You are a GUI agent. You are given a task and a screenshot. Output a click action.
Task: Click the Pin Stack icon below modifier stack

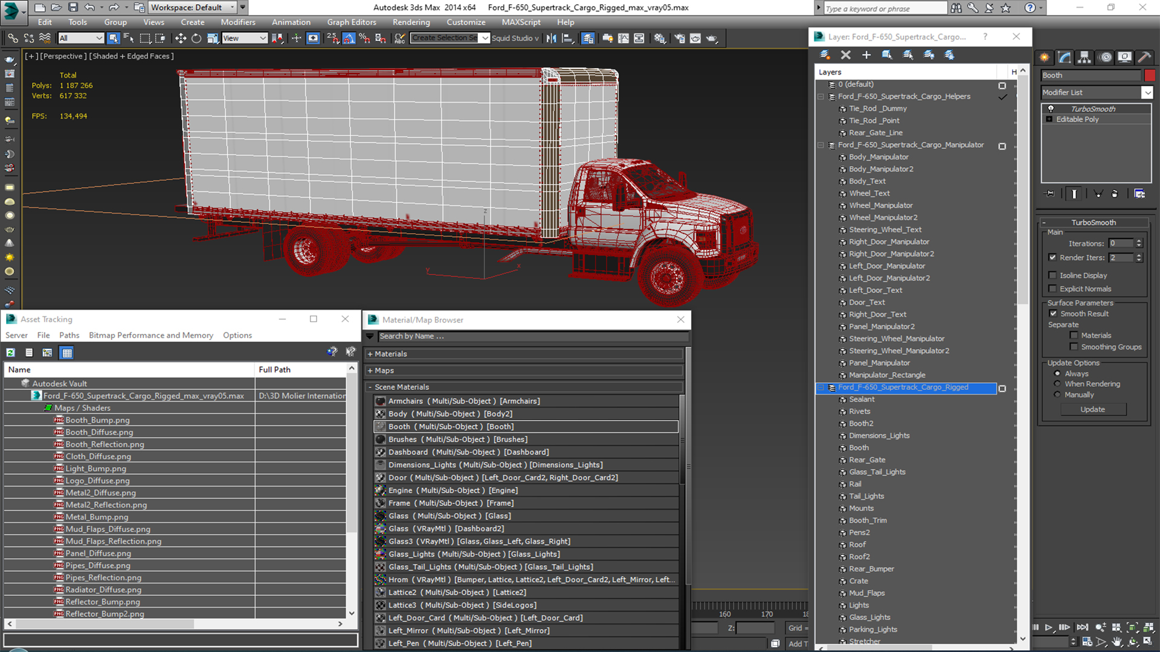(x=1050, y=194)
